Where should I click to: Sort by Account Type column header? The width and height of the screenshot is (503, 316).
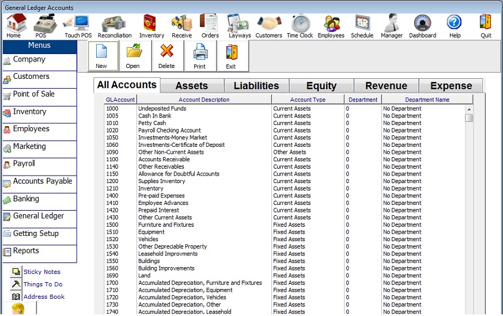308,100
